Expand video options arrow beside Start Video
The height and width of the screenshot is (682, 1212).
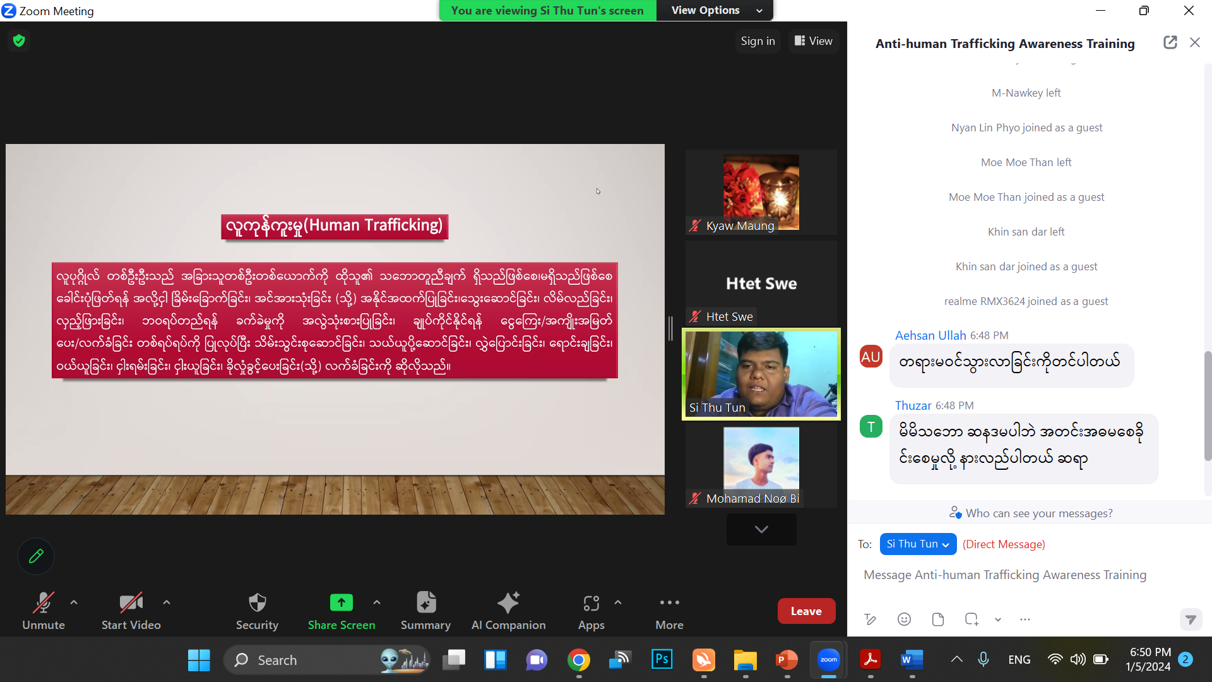167,602
